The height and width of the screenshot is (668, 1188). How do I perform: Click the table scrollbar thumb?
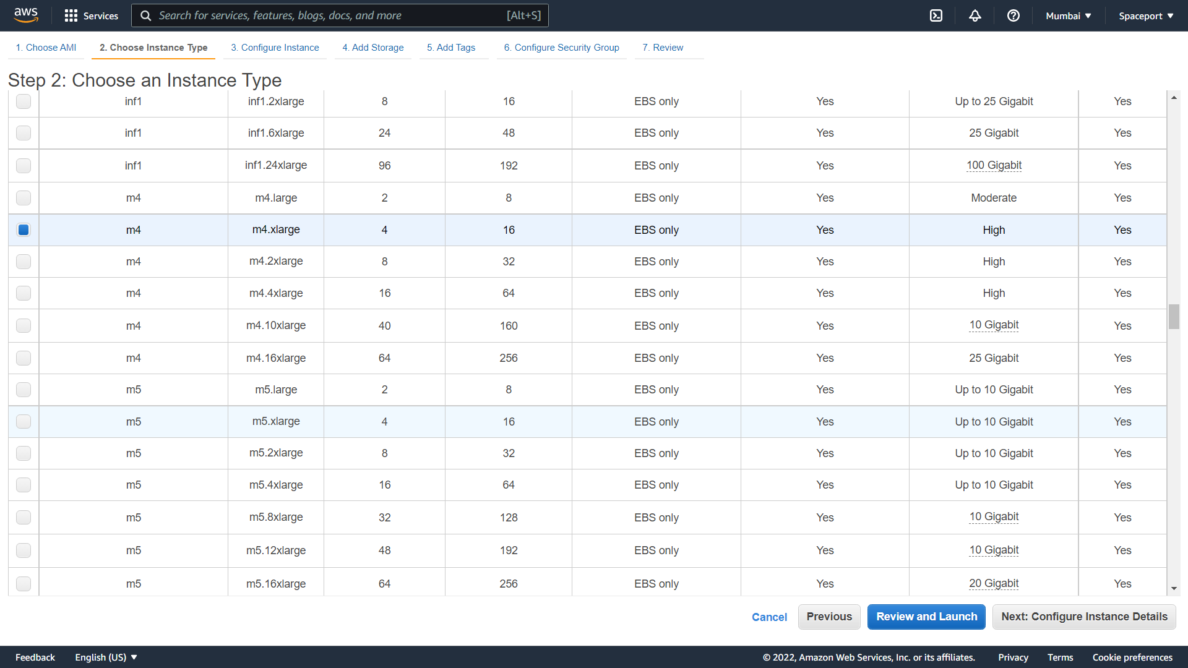coord(1174,317)
